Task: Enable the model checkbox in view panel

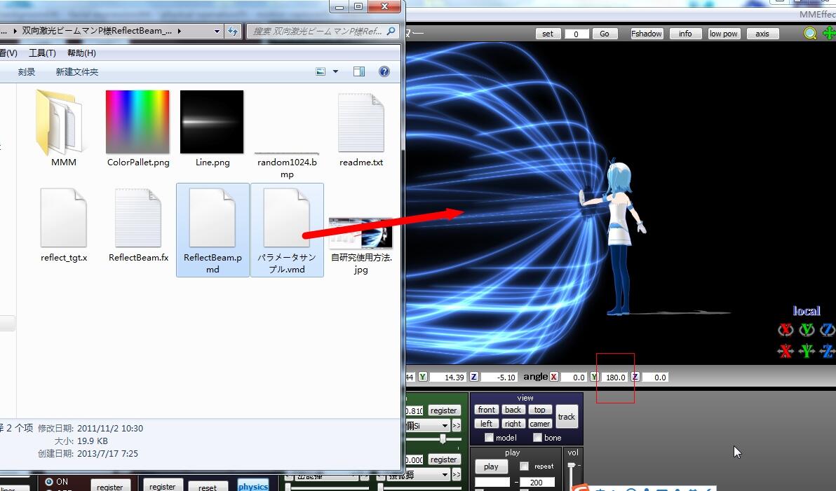Action: tap(489, 438)
